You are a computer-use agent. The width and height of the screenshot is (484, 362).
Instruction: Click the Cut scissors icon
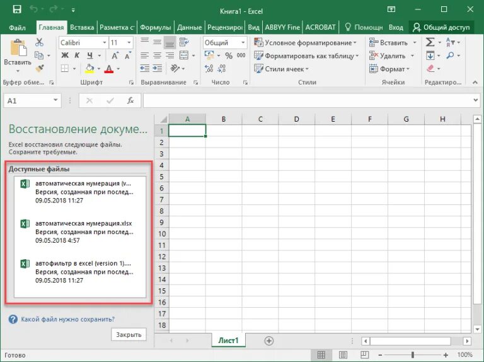[39, 42]
